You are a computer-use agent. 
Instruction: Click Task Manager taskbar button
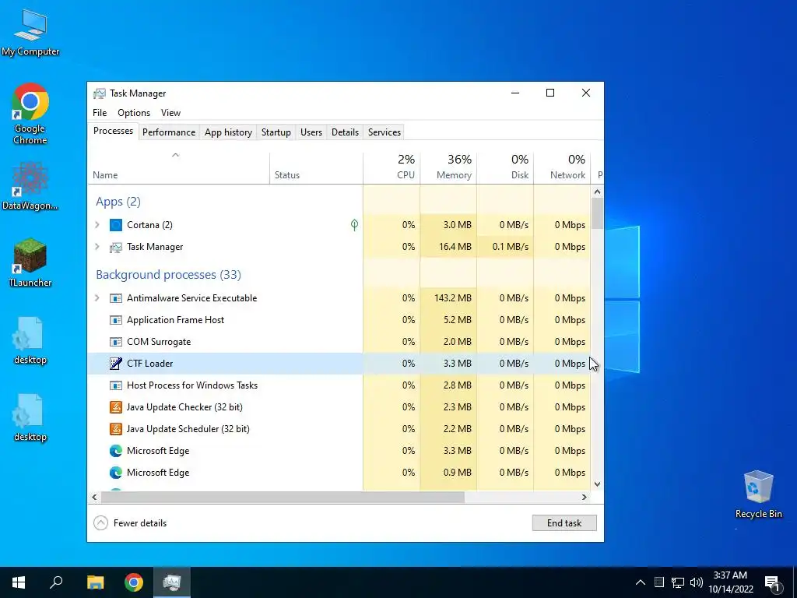point(172,582)
